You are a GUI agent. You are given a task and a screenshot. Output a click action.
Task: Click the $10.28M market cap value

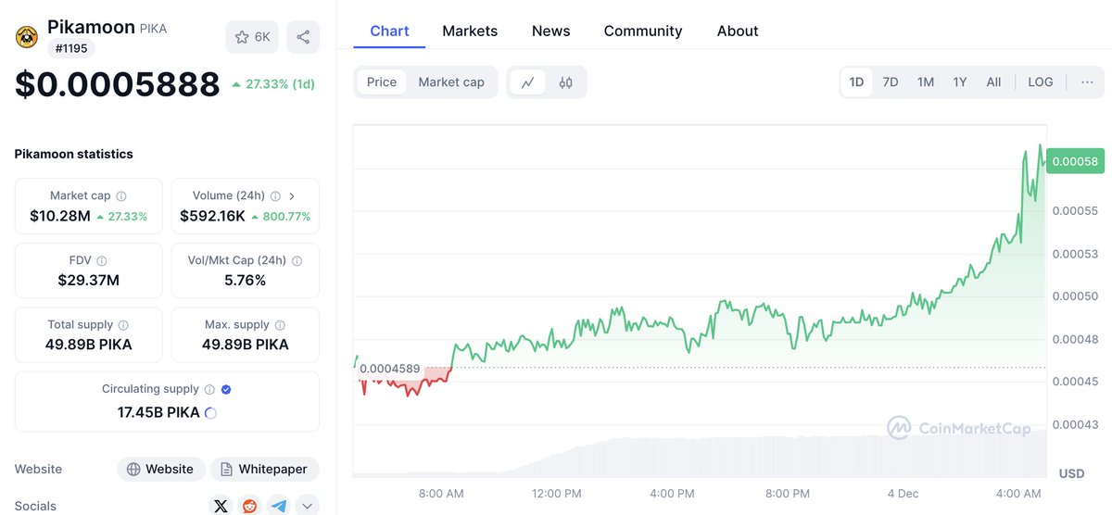pyautogui.click(x=60, y=217)
